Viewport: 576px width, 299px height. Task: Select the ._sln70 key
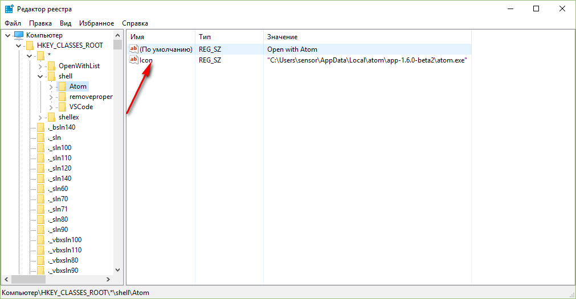tap(58, 199)
